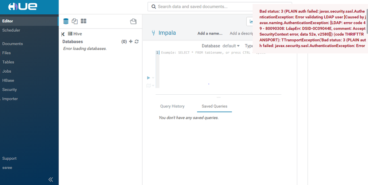Go to Documents in the sidebar
368x185 pixels.
[x=13, y=44]
